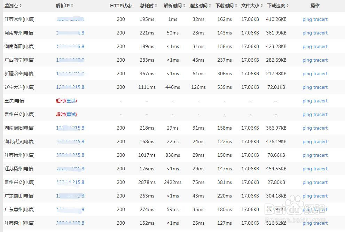Viewport: 345px width, 232px height.
Task: Select the 27.80KB download speed cell
Action: point(276,182)
